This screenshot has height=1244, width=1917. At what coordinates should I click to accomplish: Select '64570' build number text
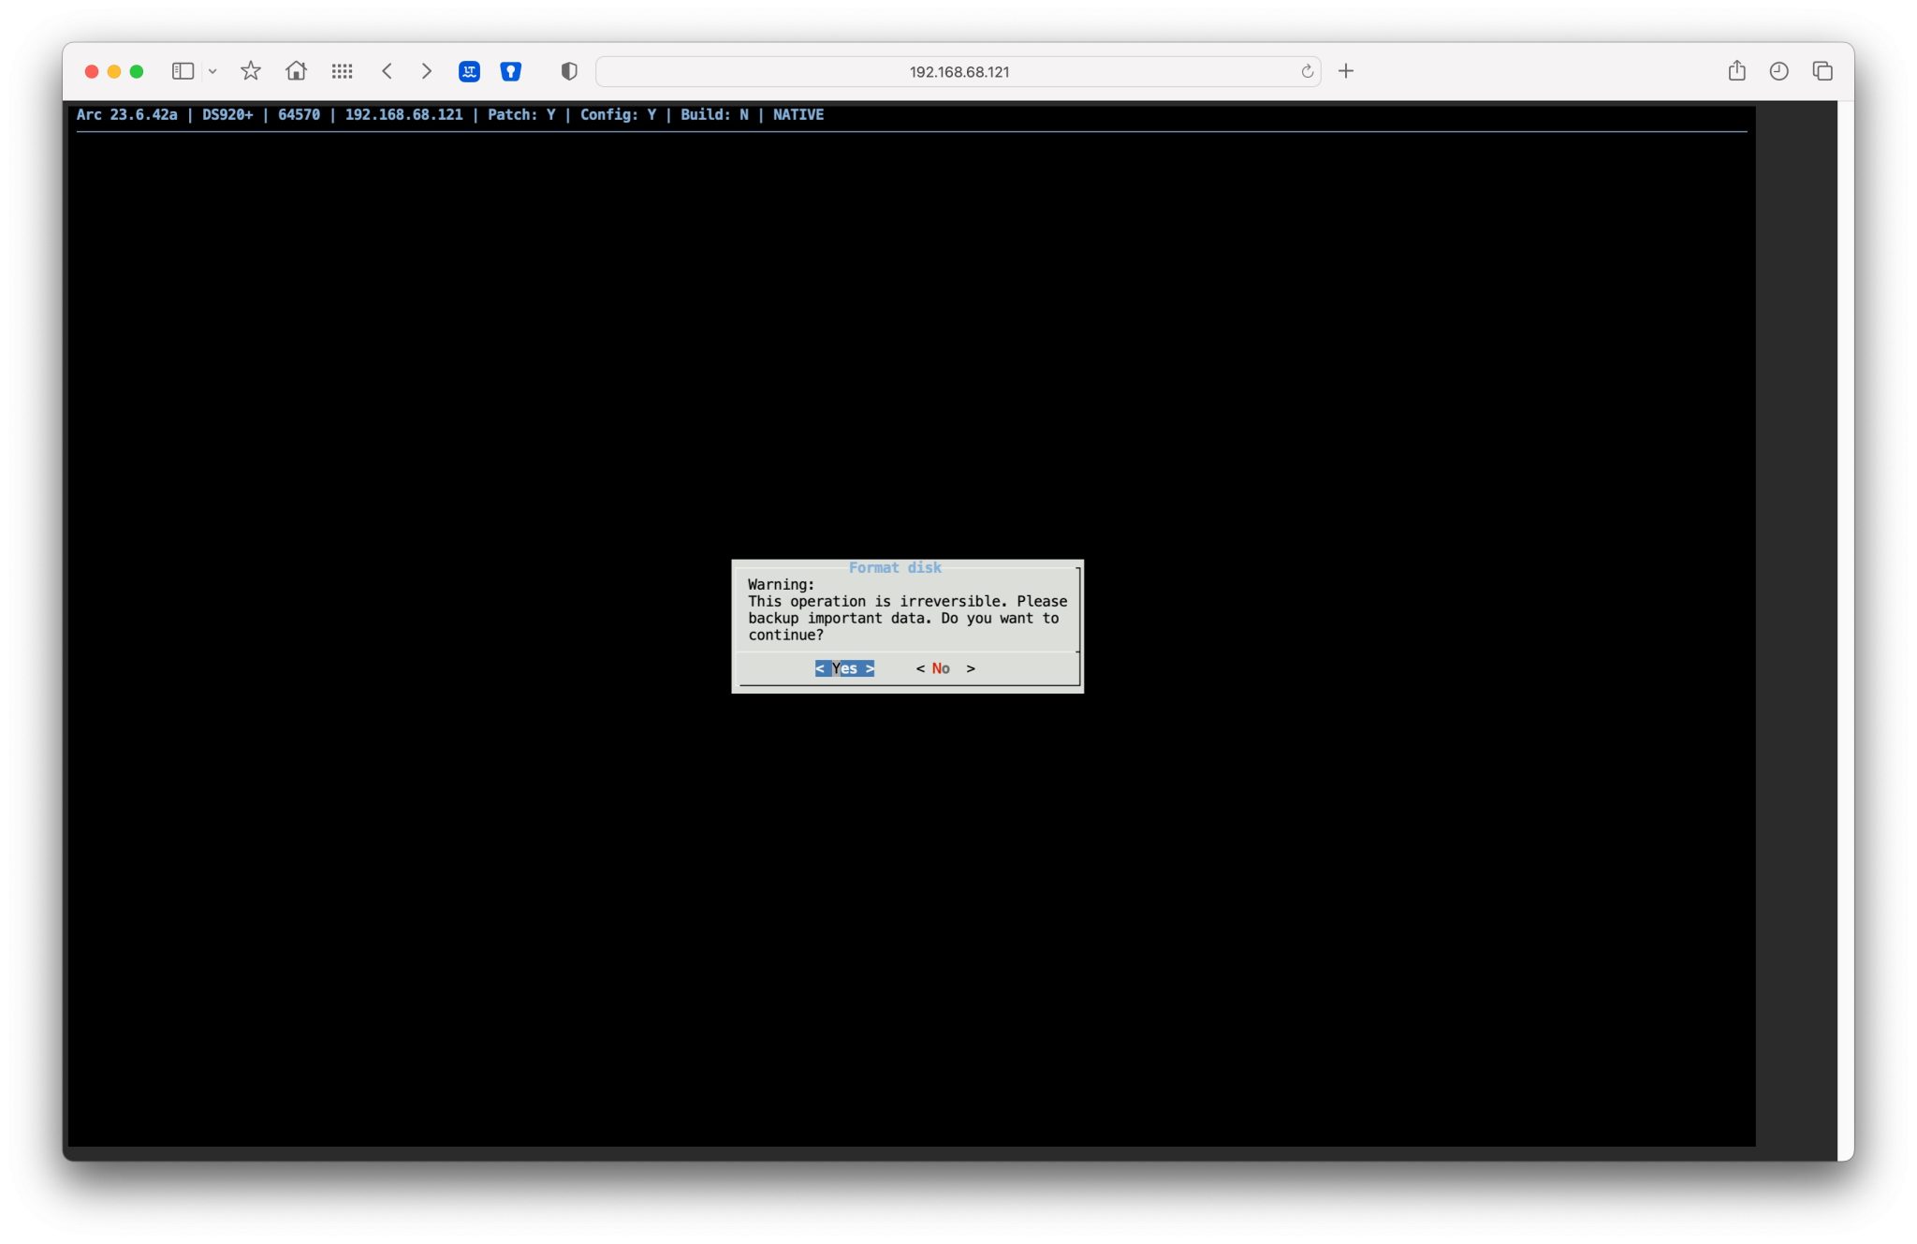click(299, 114)
